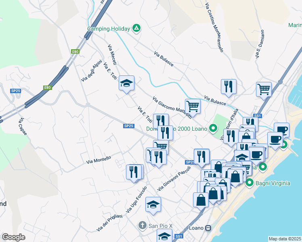Select the shopping cart marker at far right
302x242 pixels.
(264, 90)
